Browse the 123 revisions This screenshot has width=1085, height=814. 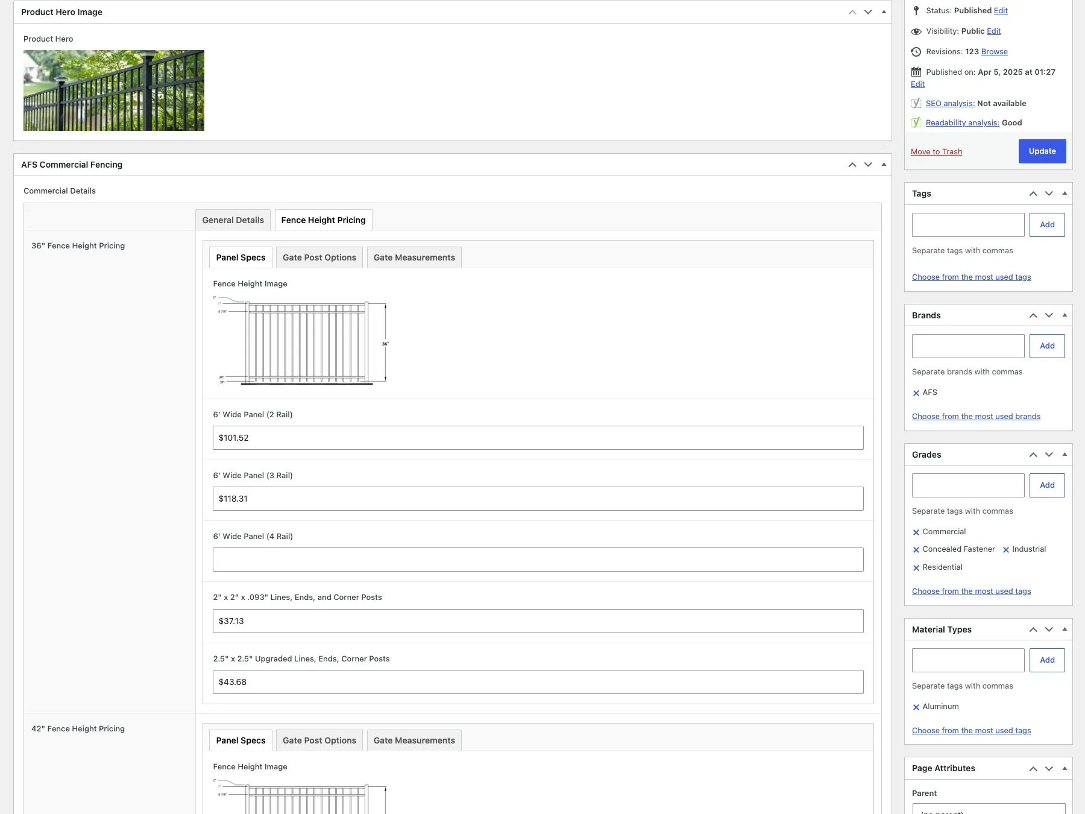tap(995, 52)
